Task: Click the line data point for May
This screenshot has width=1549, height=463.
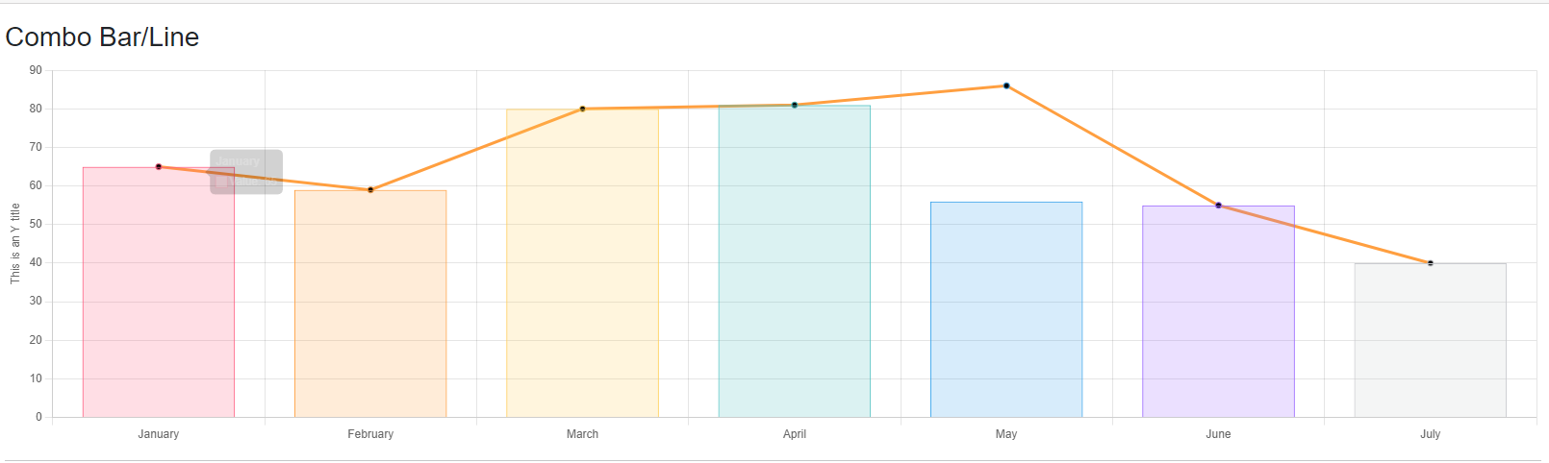Action: [x=1006, y=85]
